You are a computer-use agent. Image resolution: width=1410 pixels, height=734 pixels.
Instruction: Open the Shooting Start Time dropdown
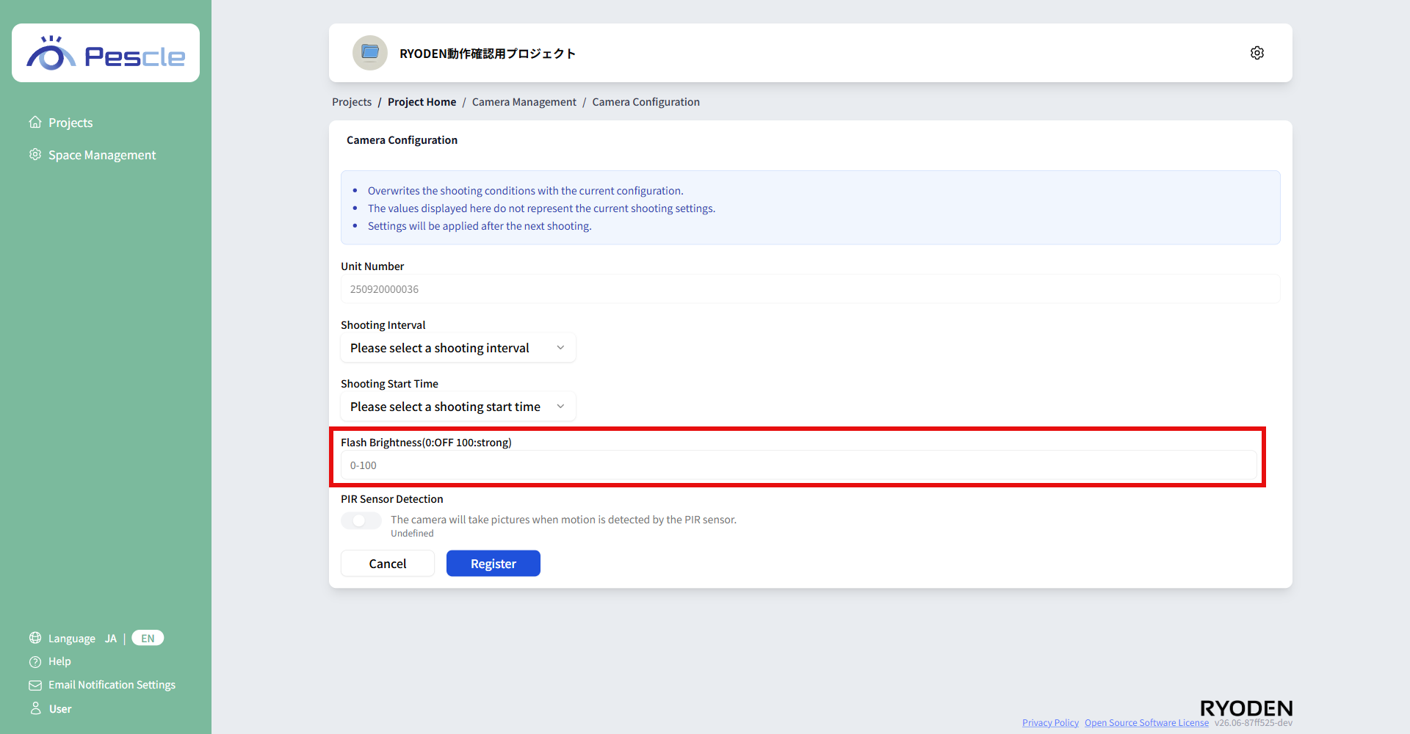pyautogui.click(x=458, y=407)
